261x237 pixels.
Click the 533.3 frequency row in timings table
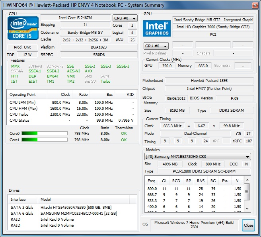coord(194,200)
